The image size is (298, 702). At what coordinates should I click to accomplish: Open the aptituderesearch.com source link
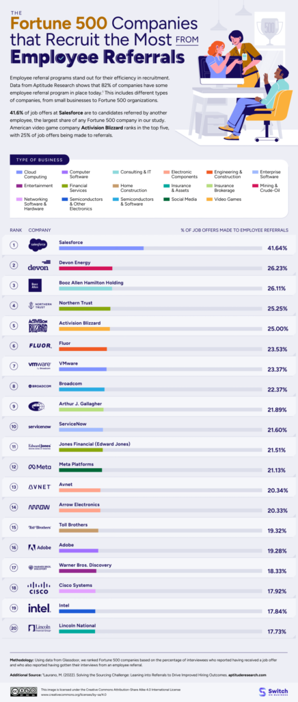click(246, 674)
